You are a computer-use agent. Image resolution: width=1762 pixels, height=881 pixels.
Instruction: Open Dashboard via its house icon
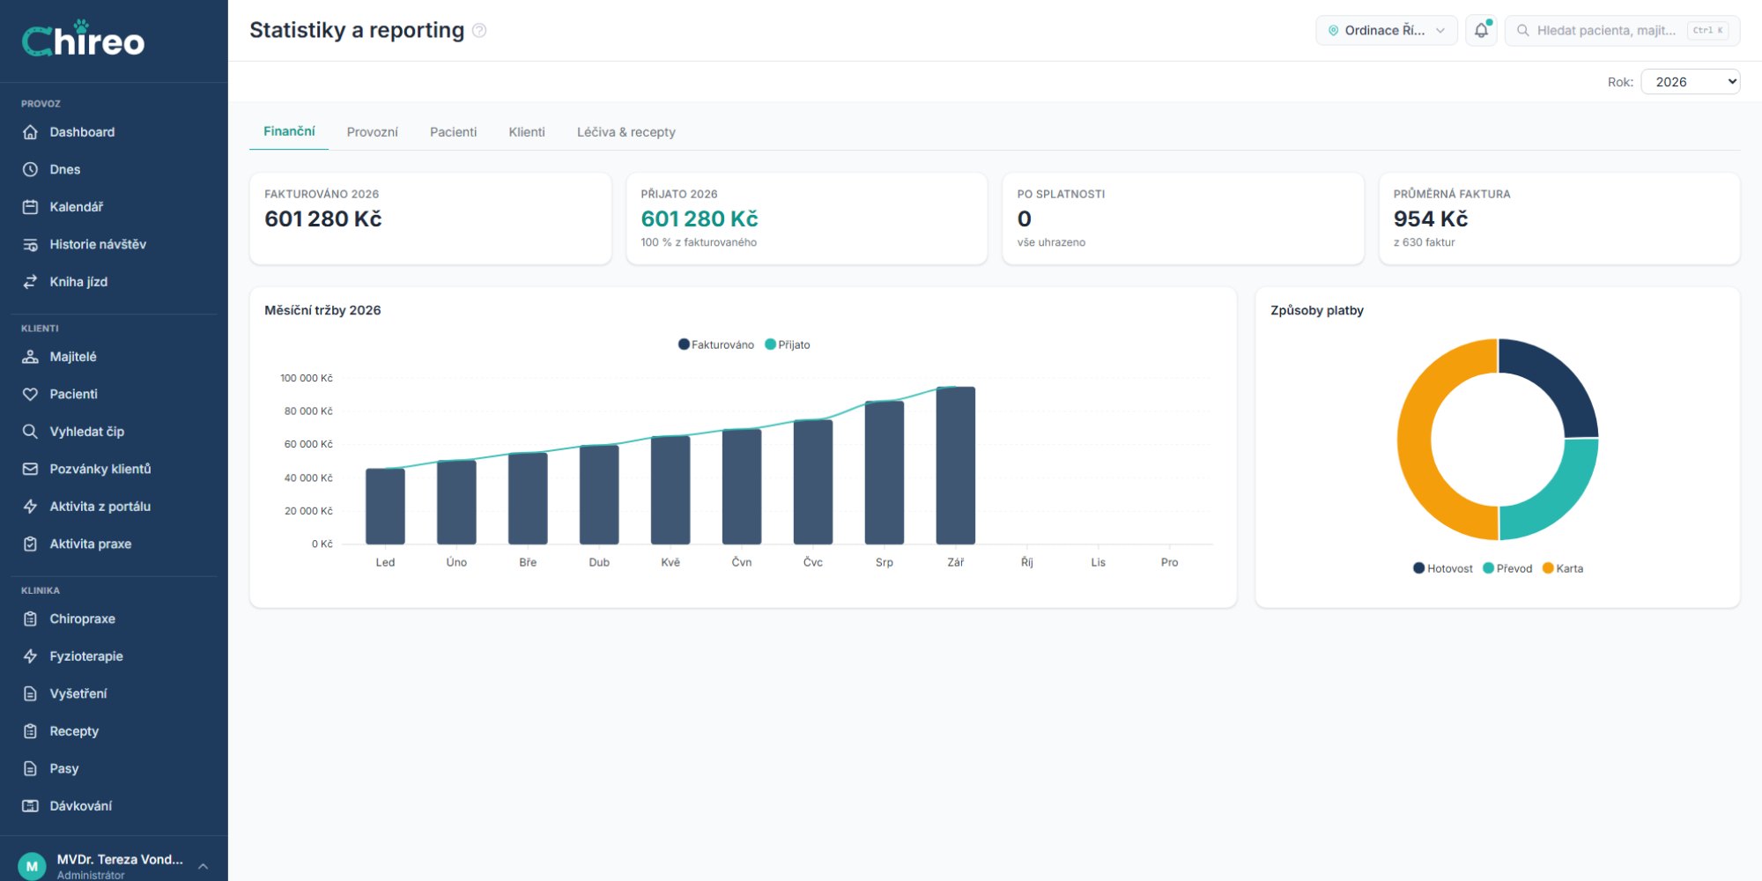click(x=30, y=132)
